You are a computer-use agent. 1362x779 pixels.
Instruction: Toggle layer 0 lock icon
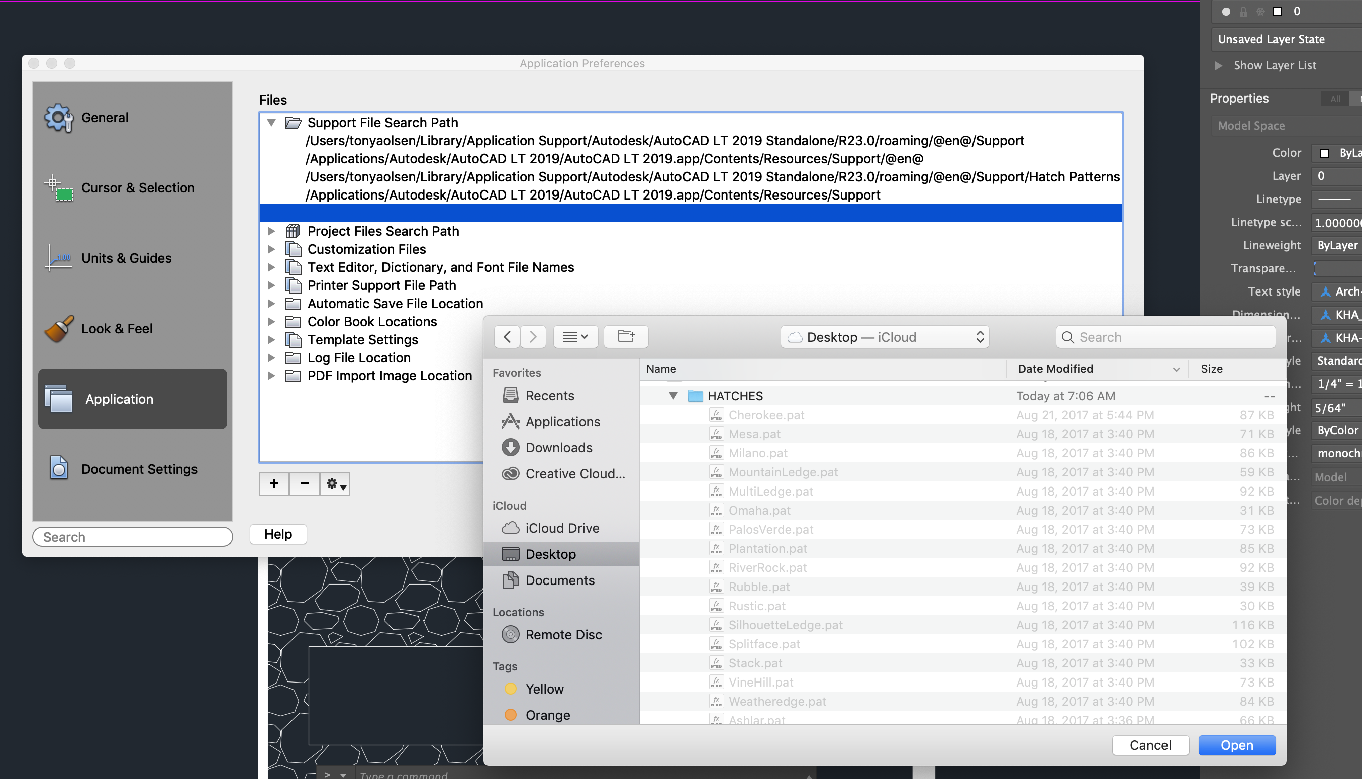click(1243, 11)
